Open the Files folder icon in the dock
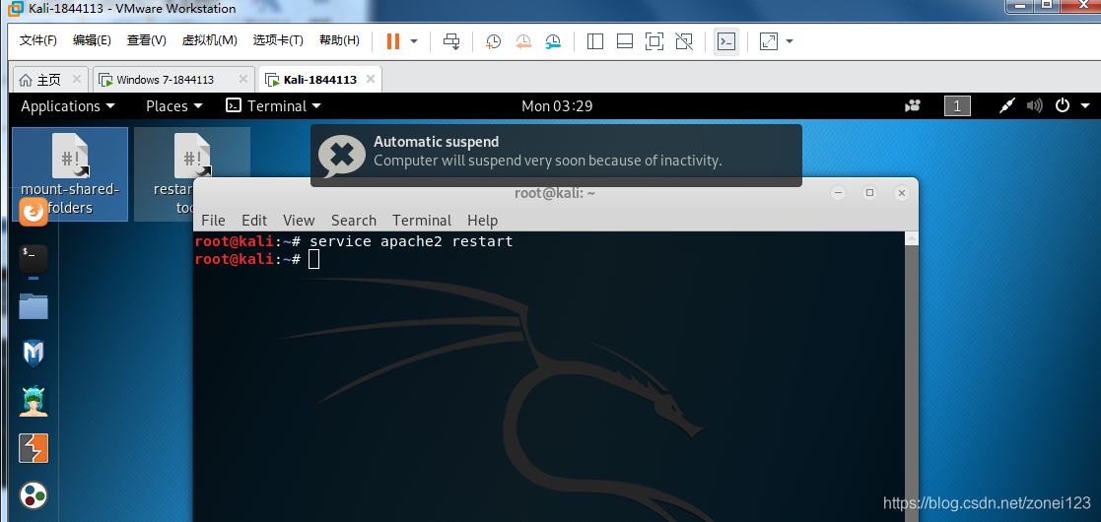Viewport: 1101px width, 522px height. [33, 306]
